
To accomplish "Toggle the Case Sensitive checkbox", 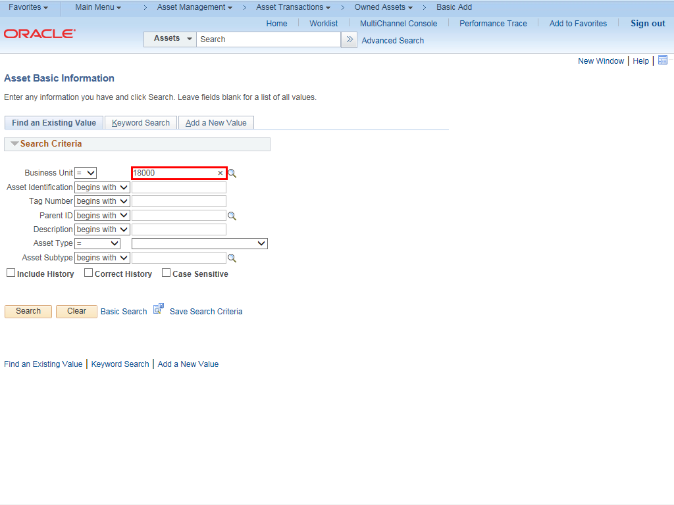I will [166, 273].
